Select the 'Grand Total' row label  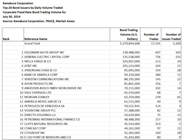point(32,43)
